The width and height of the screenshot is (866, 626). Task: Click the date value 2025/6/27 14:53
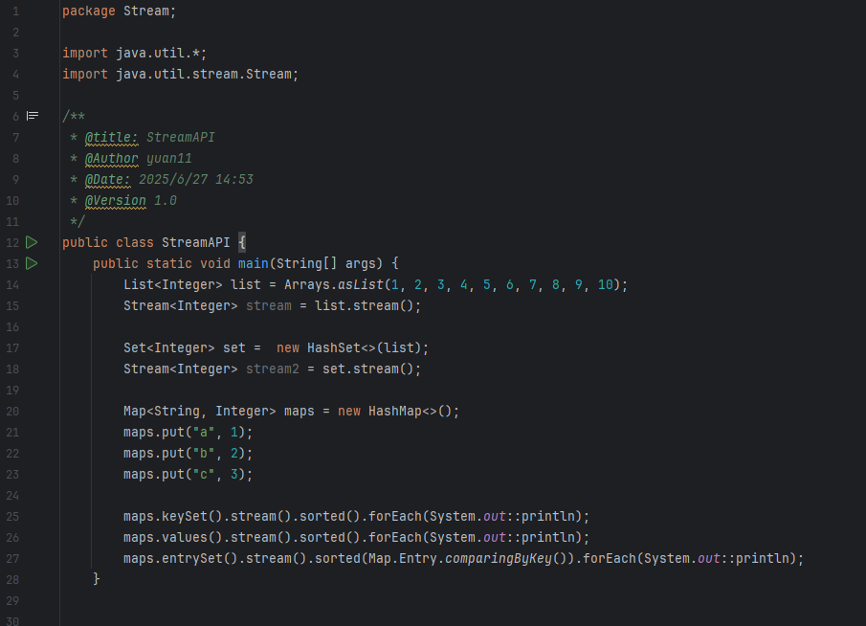point(195,180)
